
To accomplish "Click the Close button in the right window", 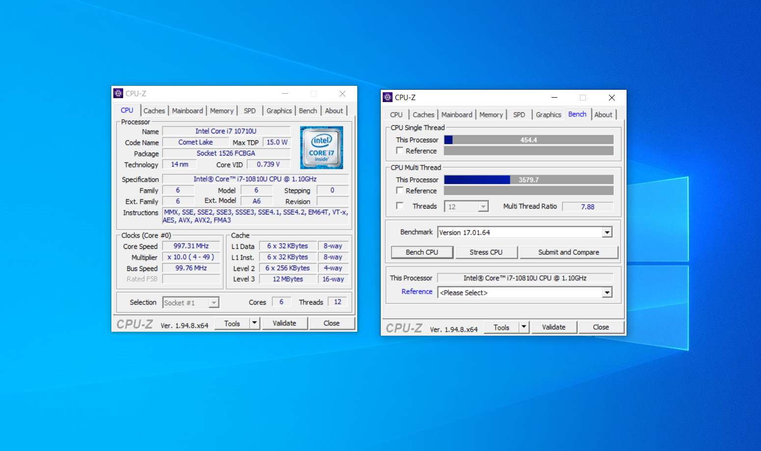I will 601,327.
